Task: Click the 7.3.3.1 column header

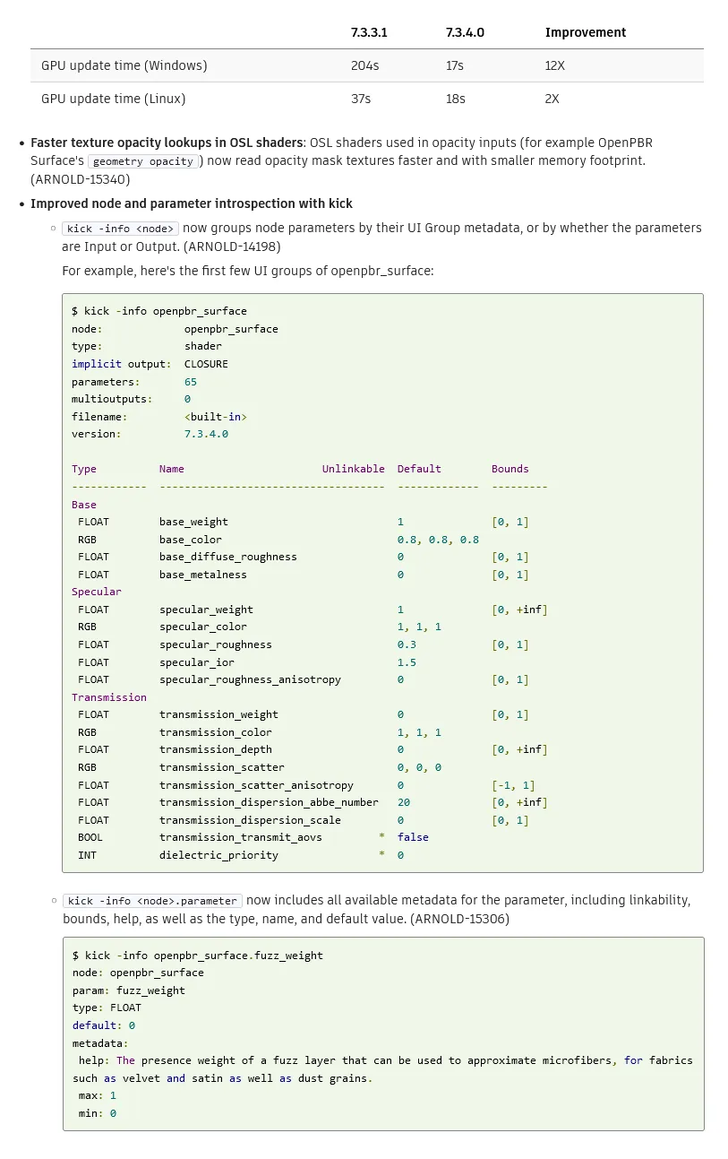Action: [x=369, y=32]
